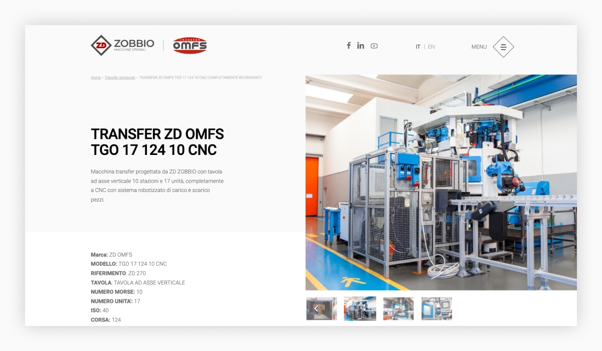Click the 'RIFERIMENTO: ZD 270' line

tap(118, 273)
